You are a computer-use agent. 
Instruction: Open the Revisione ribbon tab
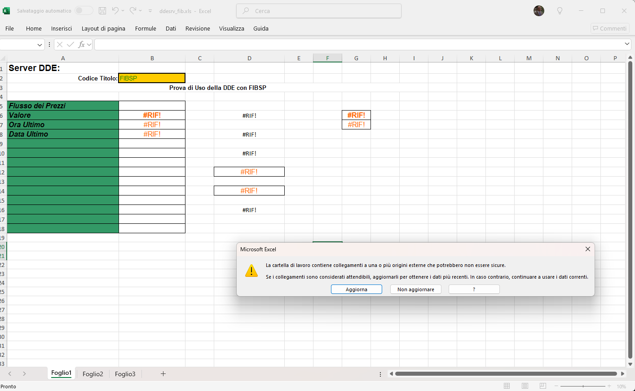click(x=198, y=28)
